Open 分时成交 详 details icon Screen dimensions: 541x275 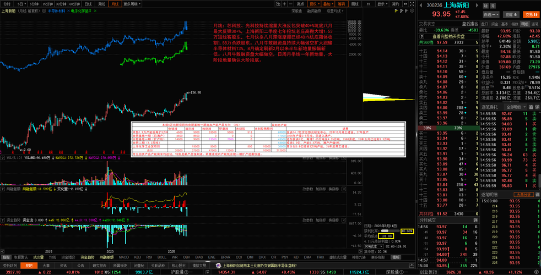(x=475, y=220)
